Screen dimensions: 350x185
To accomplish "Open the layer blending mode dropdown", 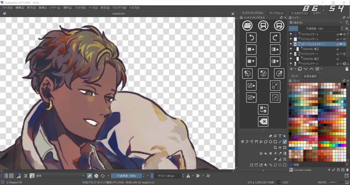I will (x=316, y=22).
